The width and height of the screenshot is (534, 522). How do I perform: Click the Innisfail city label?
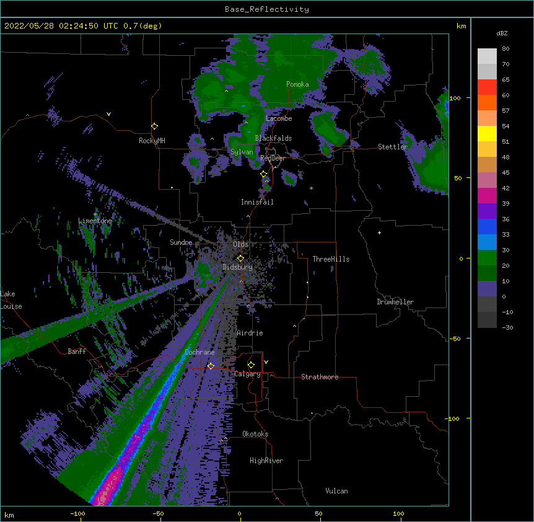pos(257,202)
